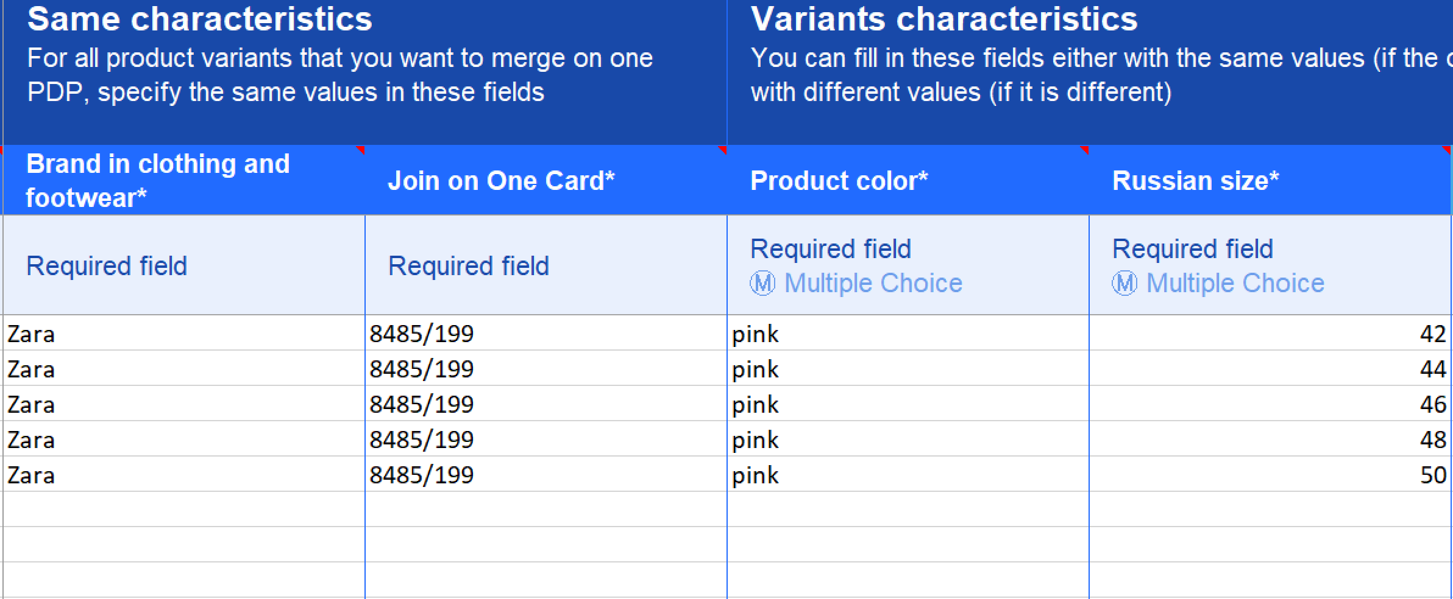The height and width of the screenshot is (599, 1453).
Task: Select the cell with Russian size 48
Action: click(1270, 439)
